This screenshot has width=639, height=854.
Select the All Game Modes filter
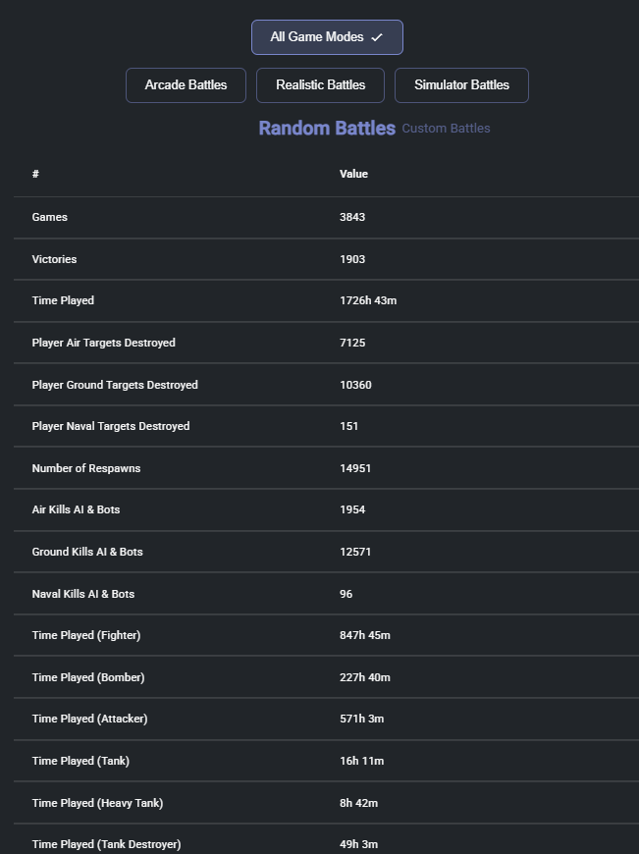[327, 37]
